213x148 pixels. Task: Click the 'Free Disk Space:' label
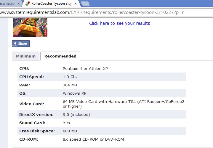tap(37, 131)
